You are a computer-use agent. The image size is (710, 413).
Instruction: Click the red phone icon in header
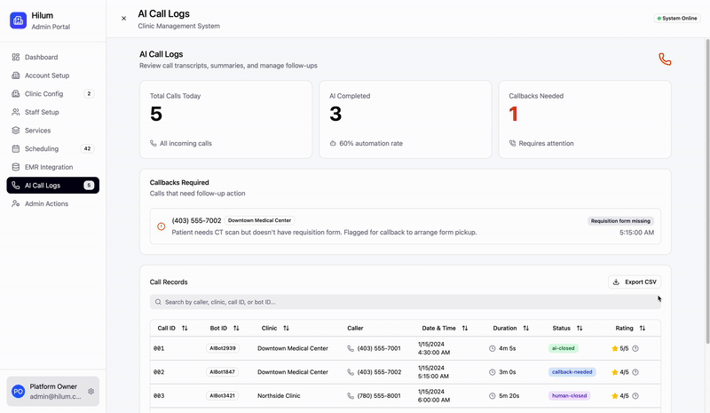click(x=665, y=60)
